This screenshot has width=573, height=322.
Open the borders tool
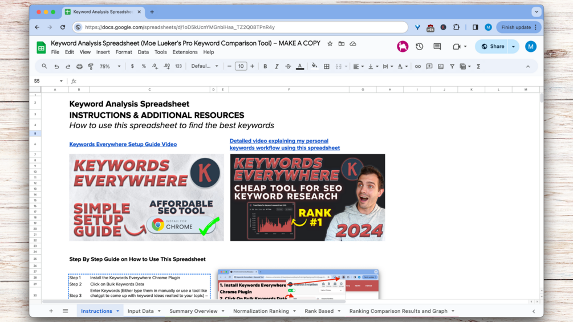tap(327, 67)
